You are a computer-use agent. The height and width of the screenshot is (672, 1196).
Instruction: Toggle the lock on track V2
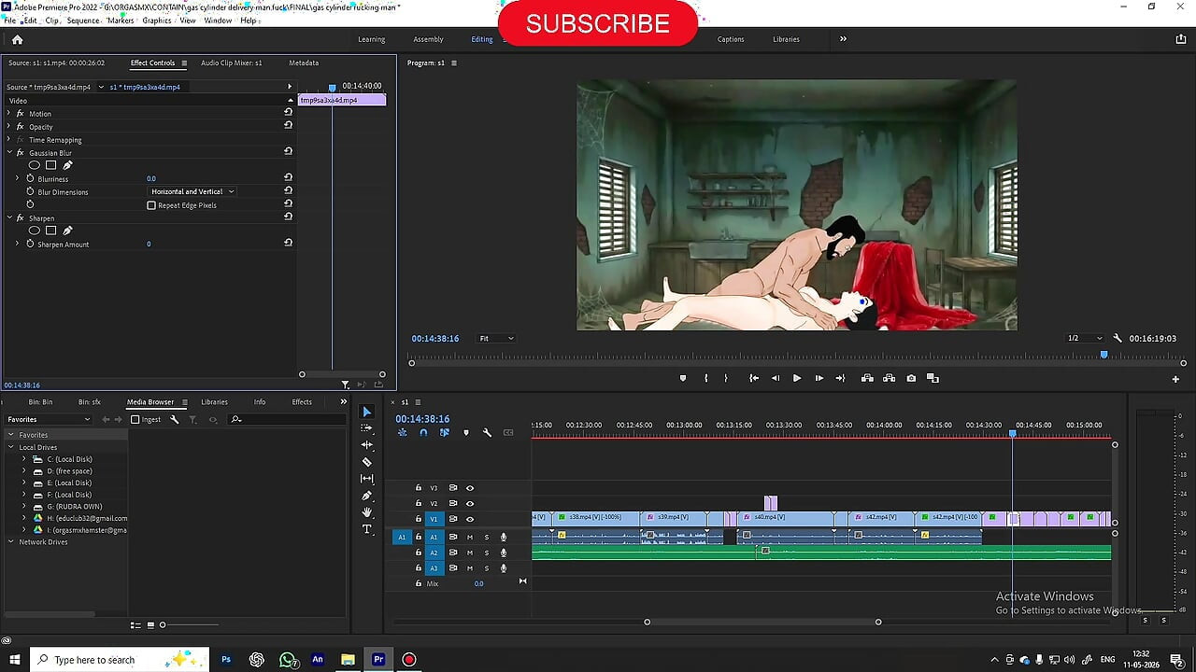pyautogui.click(x=419, y=503)
